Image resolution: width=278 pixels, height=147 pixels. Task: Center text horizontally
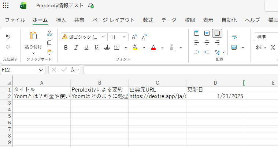click(x=207, y=43)
